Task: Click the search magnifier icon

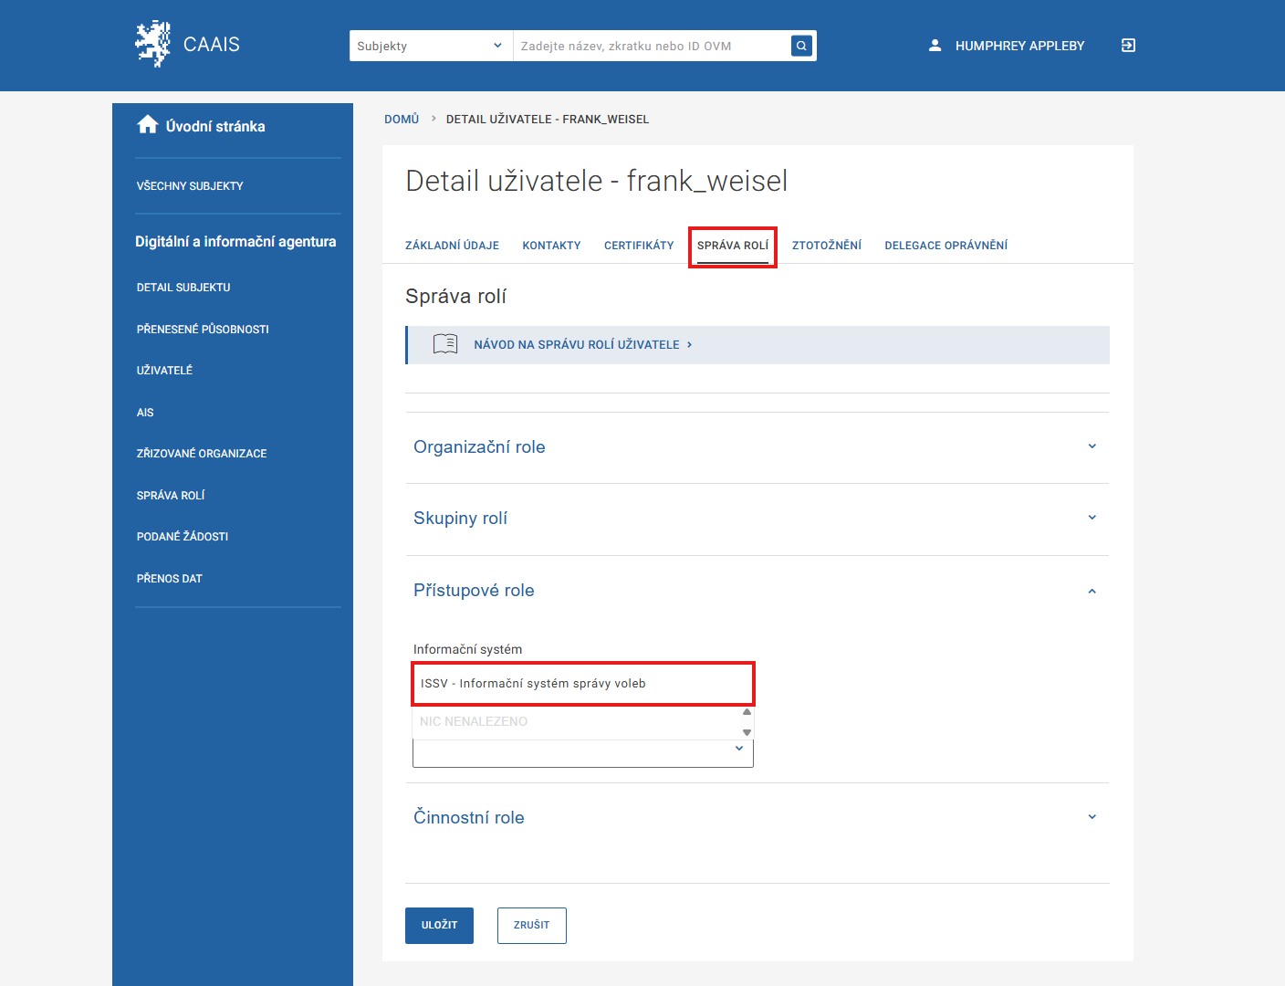Action: [801, 46]
